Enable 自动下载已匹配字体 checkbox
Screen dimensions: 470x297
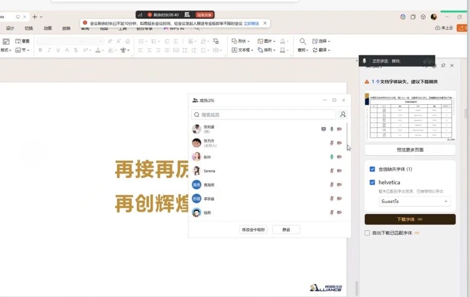(x=367, y=233)
